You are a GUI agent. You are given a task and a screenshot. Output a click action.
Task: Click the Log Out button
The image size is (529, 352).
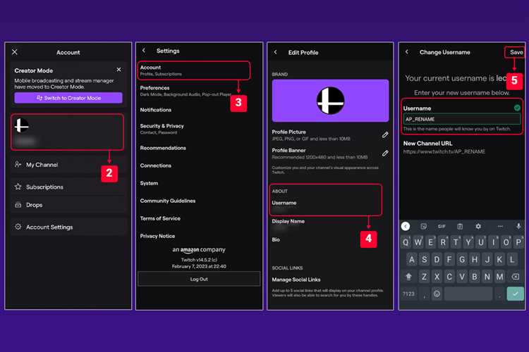click(199, 279)
